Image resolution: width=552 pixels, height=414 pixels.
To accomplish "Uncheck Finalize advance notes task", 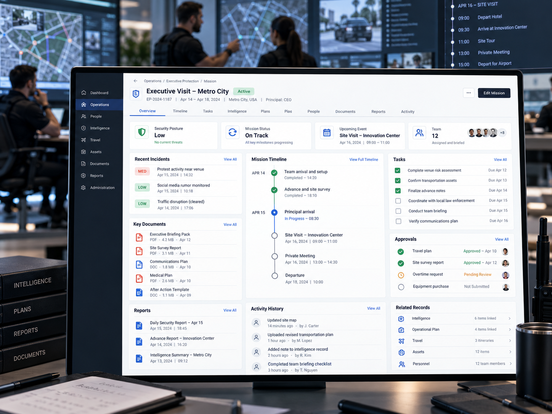I will click(x=398, y=191).
